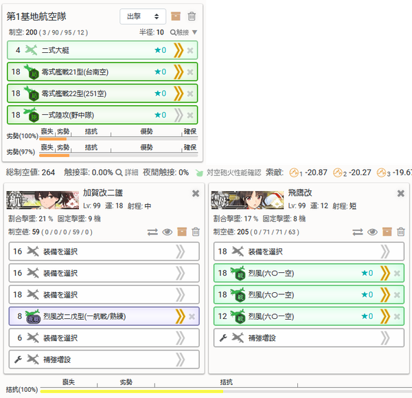The image size is (412, 398).
Task: Click the 一式陸攻(野中隊) plane type icon
Action: pos(32,114)
